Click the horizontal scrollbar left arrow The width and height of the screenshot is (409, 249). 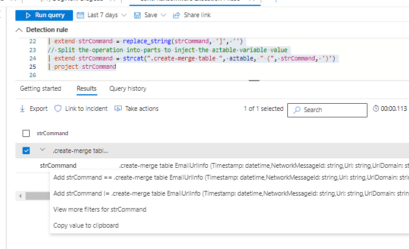pos(20,196)
